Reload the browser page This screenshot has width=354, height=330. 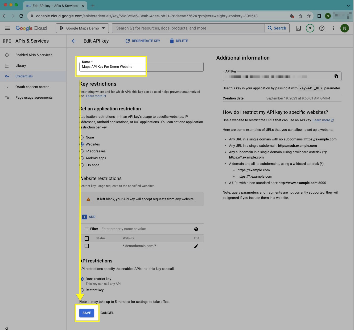pos(21,16)
